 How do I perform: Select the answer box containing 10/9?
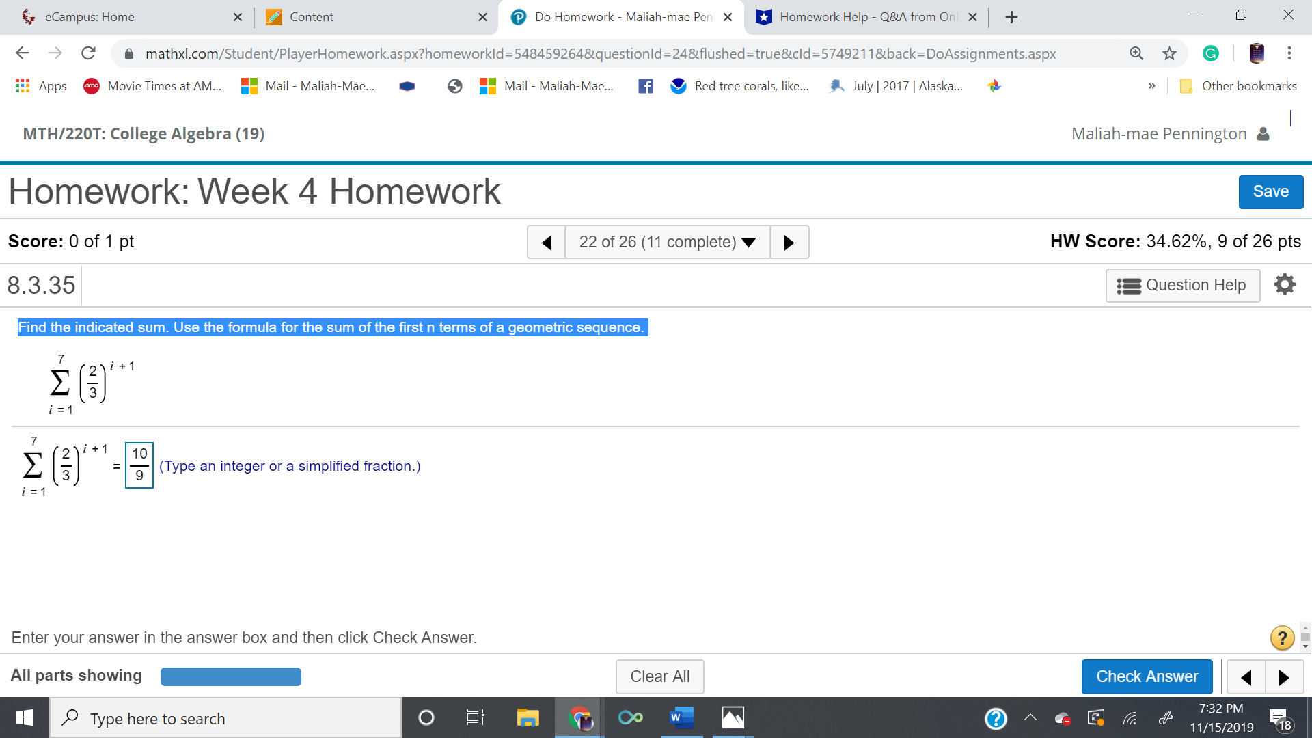pos(139,466)
